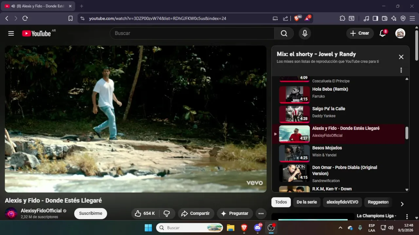Bookmark this page icon
Viewport: 419px width, 235px height.
[70, 18]
